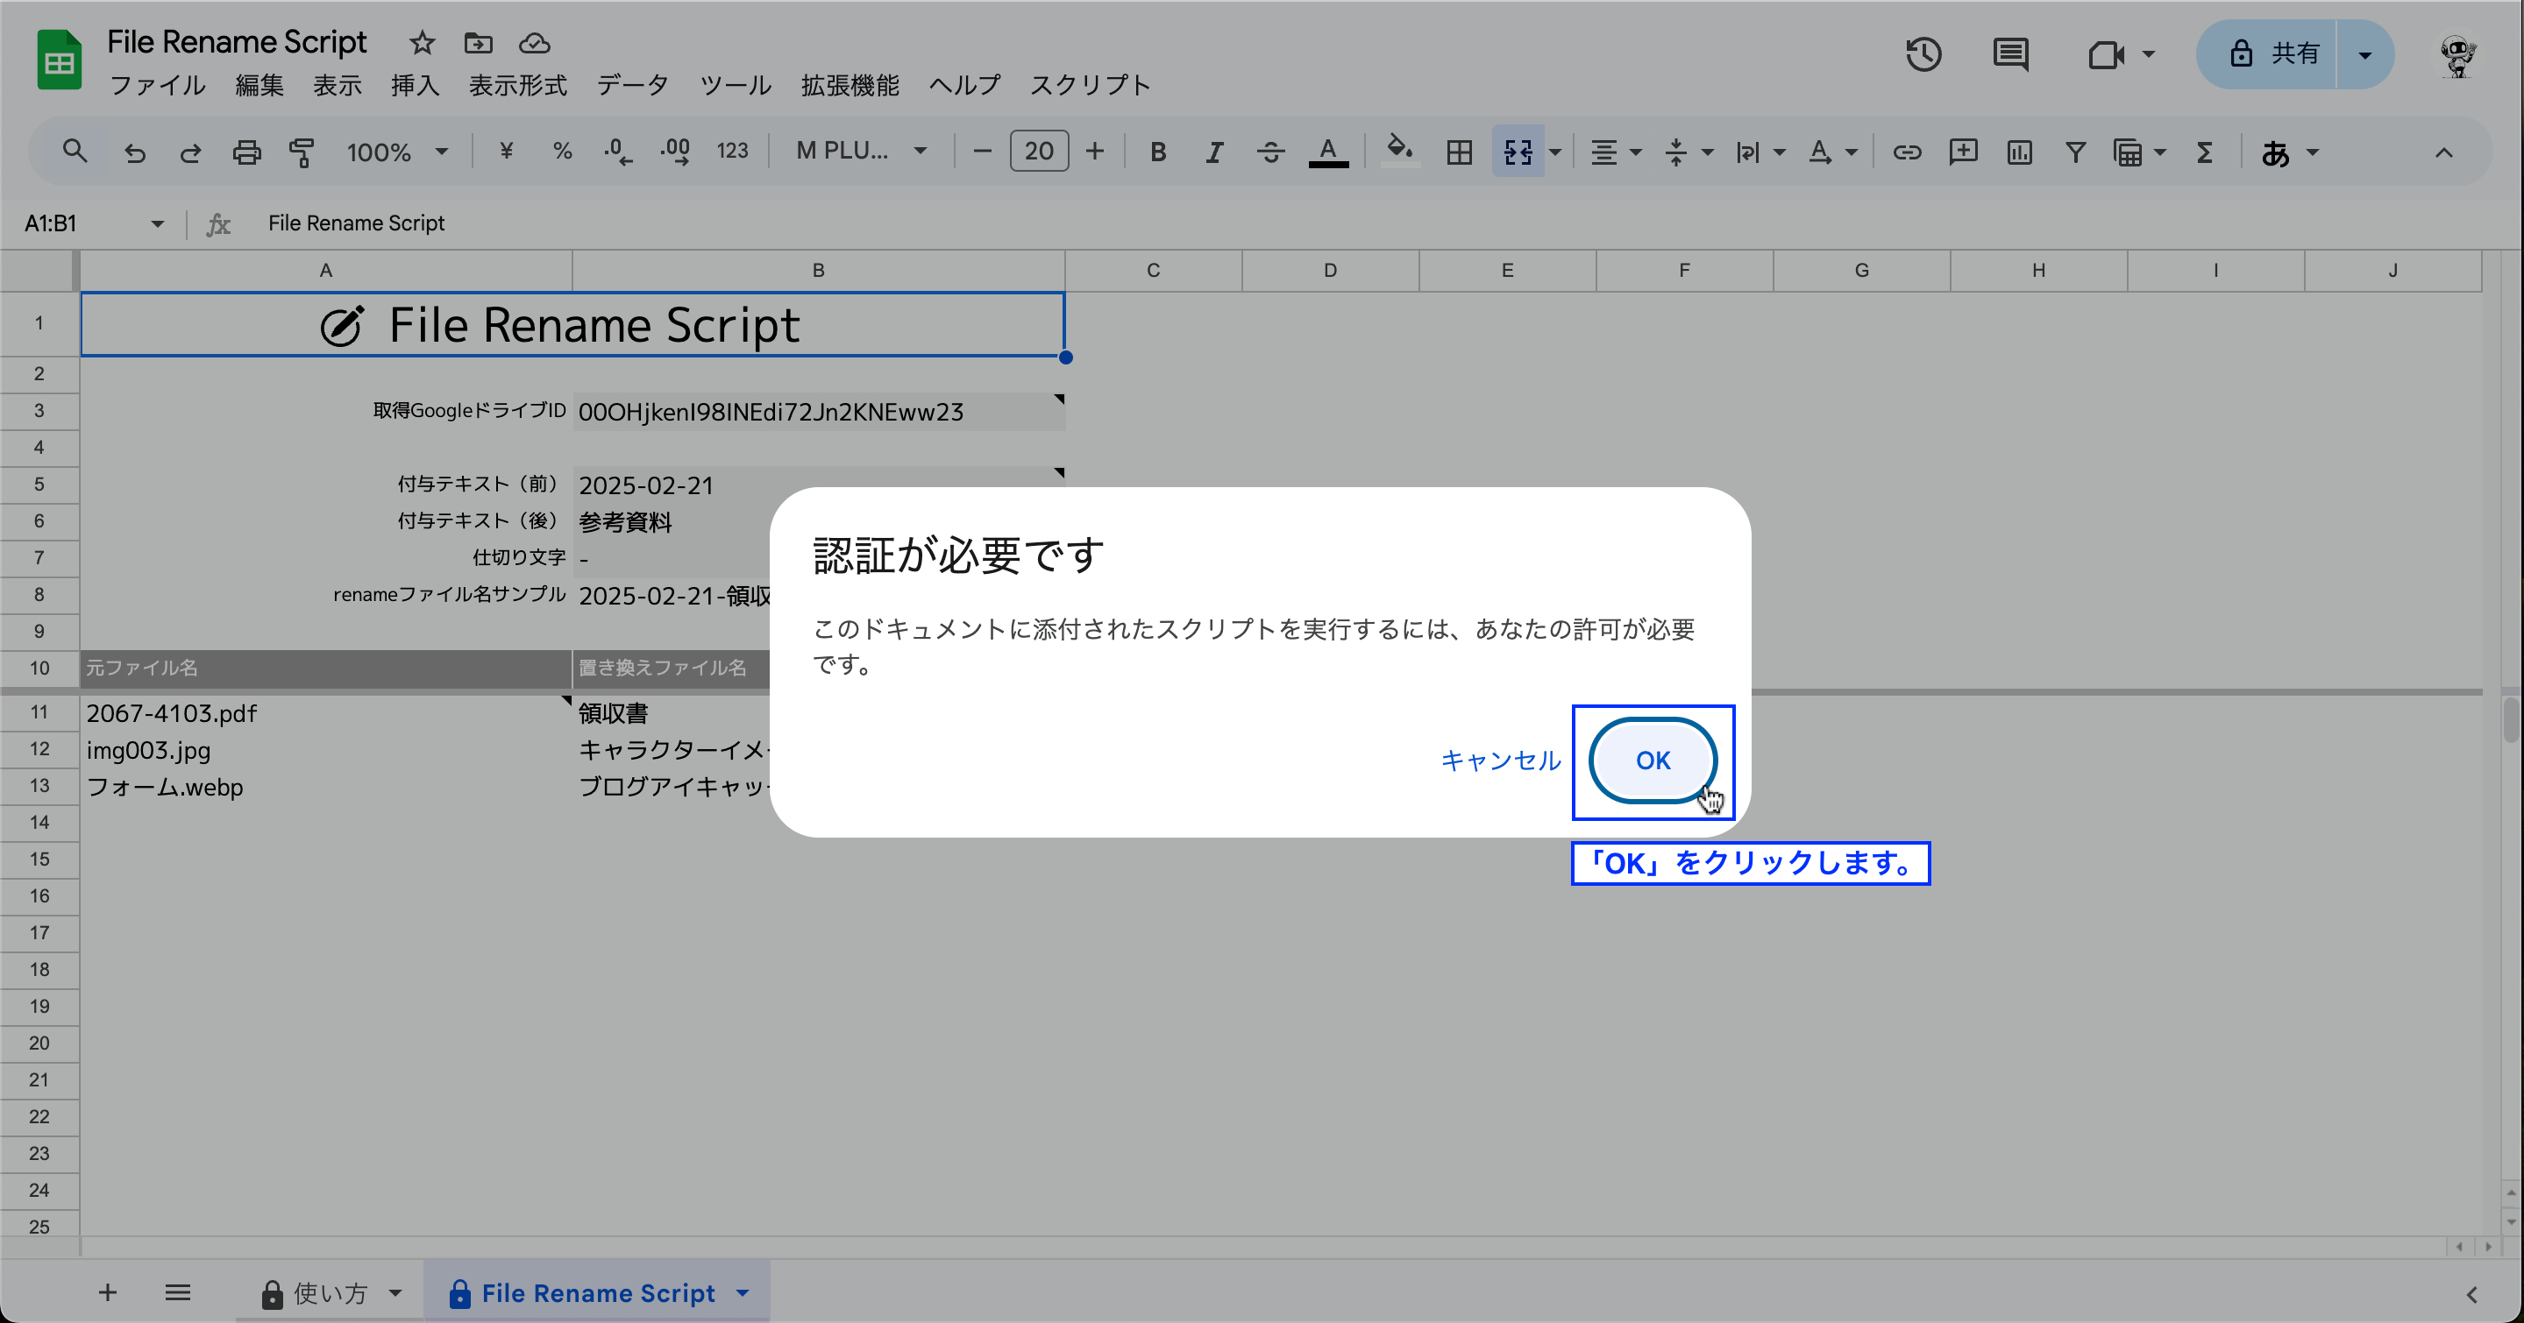This screenshot has width=2524, height=1323.
Task: Click the OK button in the authorization dialog
Action: click(1652, 760)
